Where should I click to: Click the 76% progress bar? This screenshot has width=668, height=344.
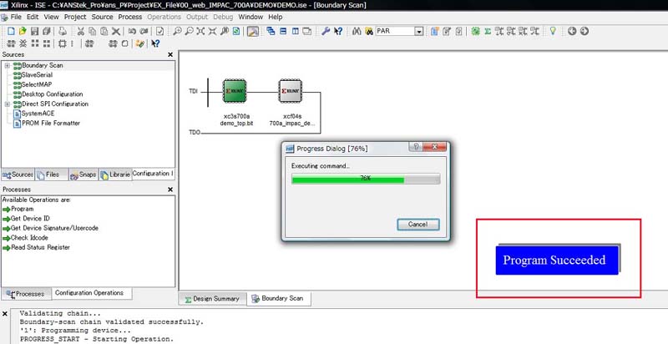(366, 179)
